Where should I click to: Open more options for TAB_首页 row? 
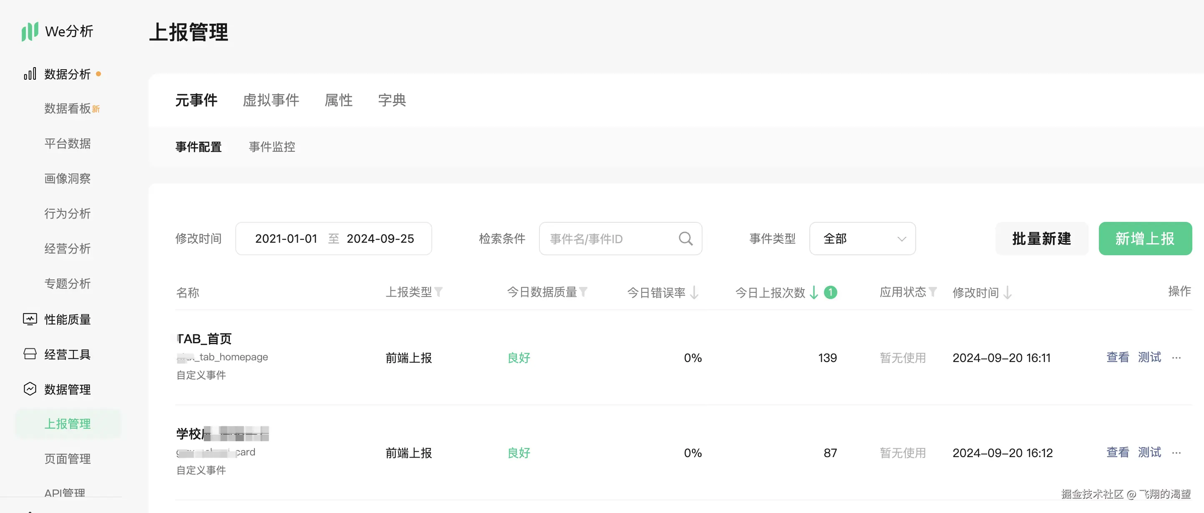pyautogui.click(x=1176, y=358)
